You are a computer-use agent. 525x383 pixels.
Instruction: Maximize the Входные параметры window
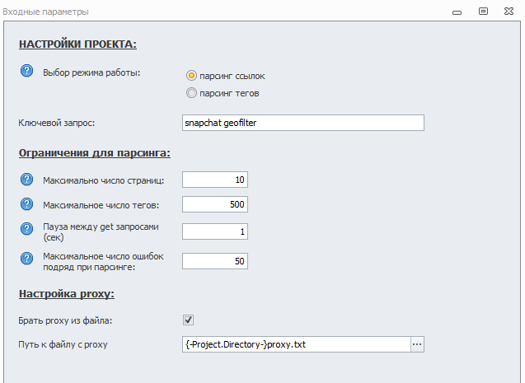[483, 12]
